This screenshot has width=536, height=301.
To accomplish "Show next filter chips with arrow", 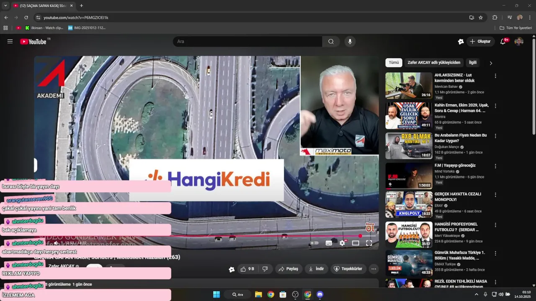I will click(x=491, y=63).
